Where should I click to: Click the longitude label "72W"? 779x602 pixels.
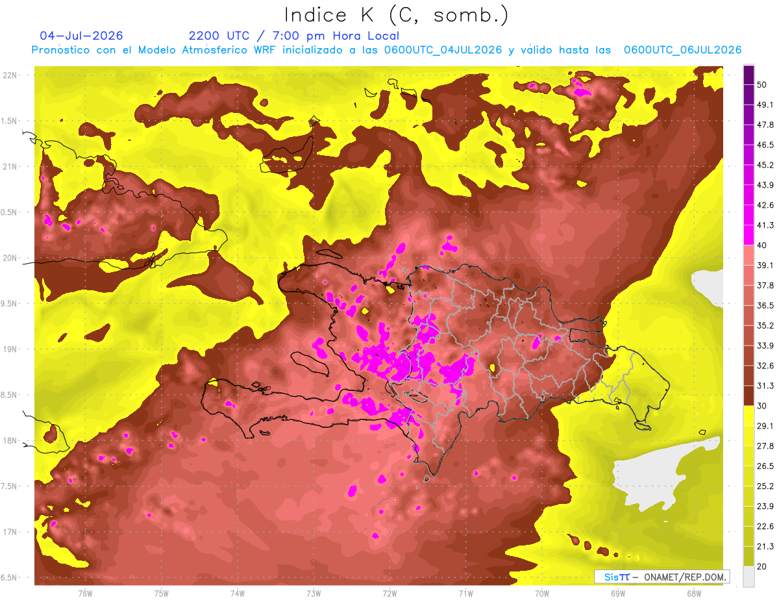[x=389, y=594]
